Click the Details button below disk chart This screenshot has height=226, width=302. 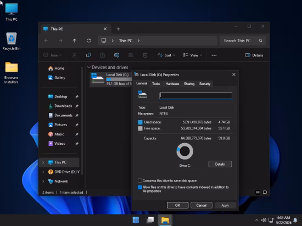220,164
